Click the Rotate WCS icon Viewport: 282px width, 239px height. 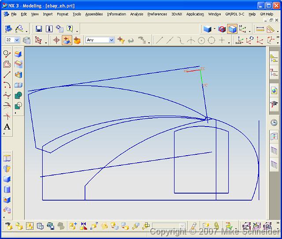click(x=250, y=40)
